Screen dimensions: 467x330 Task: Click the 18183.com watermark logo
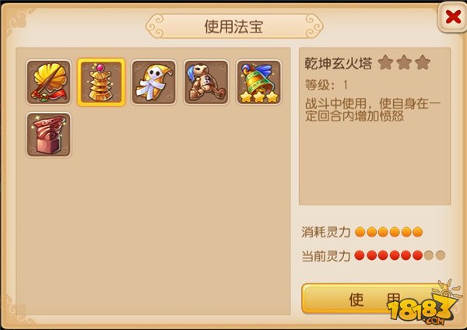pyautogui.click(x=424, y=304)
